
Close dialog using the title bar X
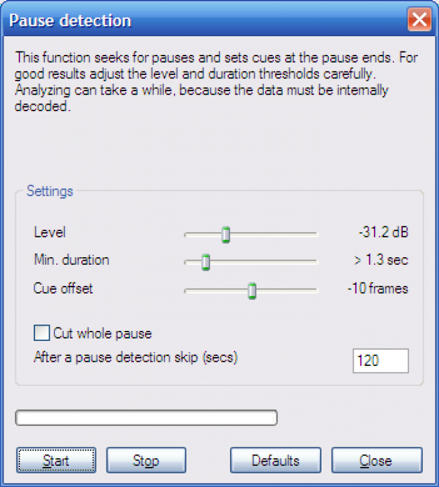(x=419, y=21)
